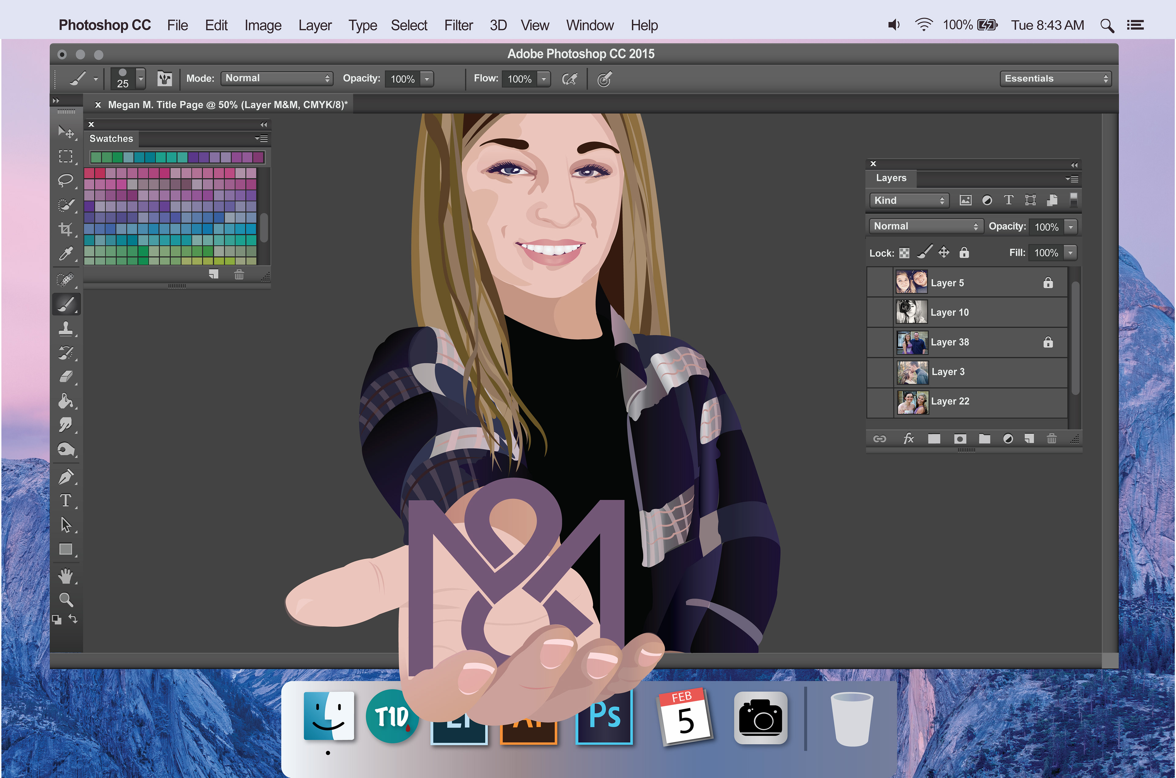Select the Eraser tool
This screenshot has width=1176, height=778.
pos(66,377)
